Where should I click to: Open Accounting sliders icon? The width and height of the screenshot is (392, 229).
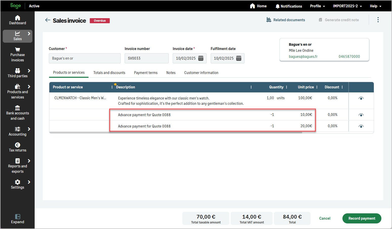(x=17, y=129)
